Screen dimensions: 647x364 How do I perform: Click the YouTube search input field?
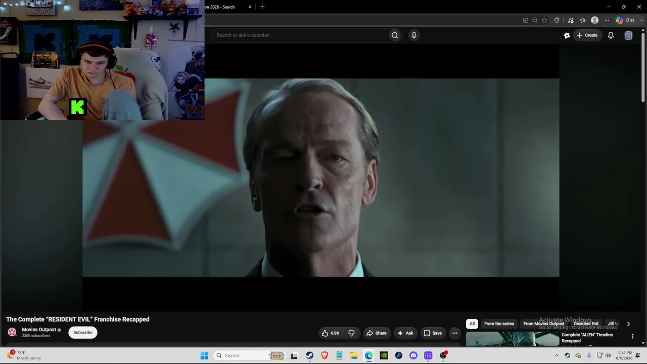[x=301, y=35]
